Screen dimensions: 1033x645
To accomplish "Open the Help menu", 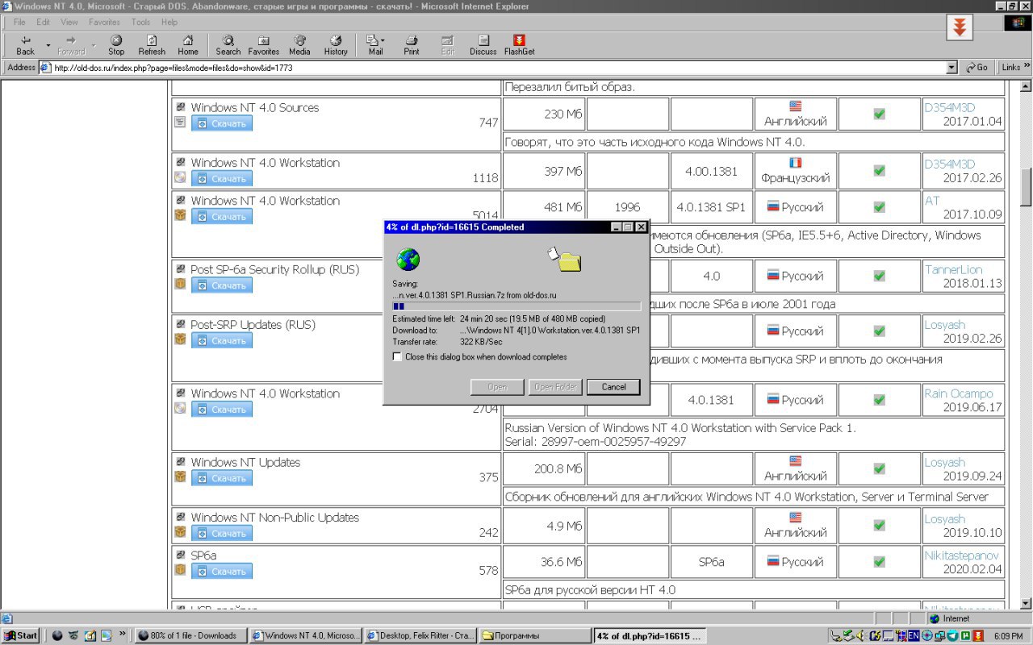I will tap(169, 22).
